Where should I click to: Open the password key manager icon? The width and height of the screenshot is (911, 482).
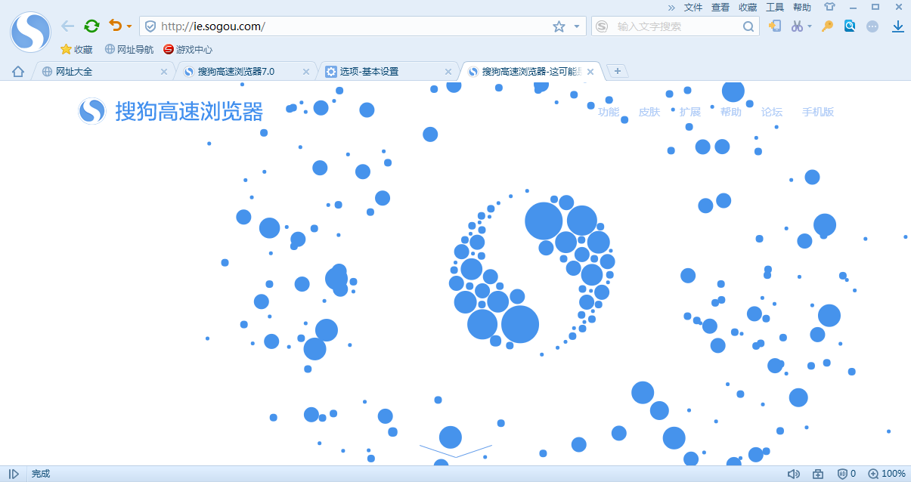coord(828,26)
